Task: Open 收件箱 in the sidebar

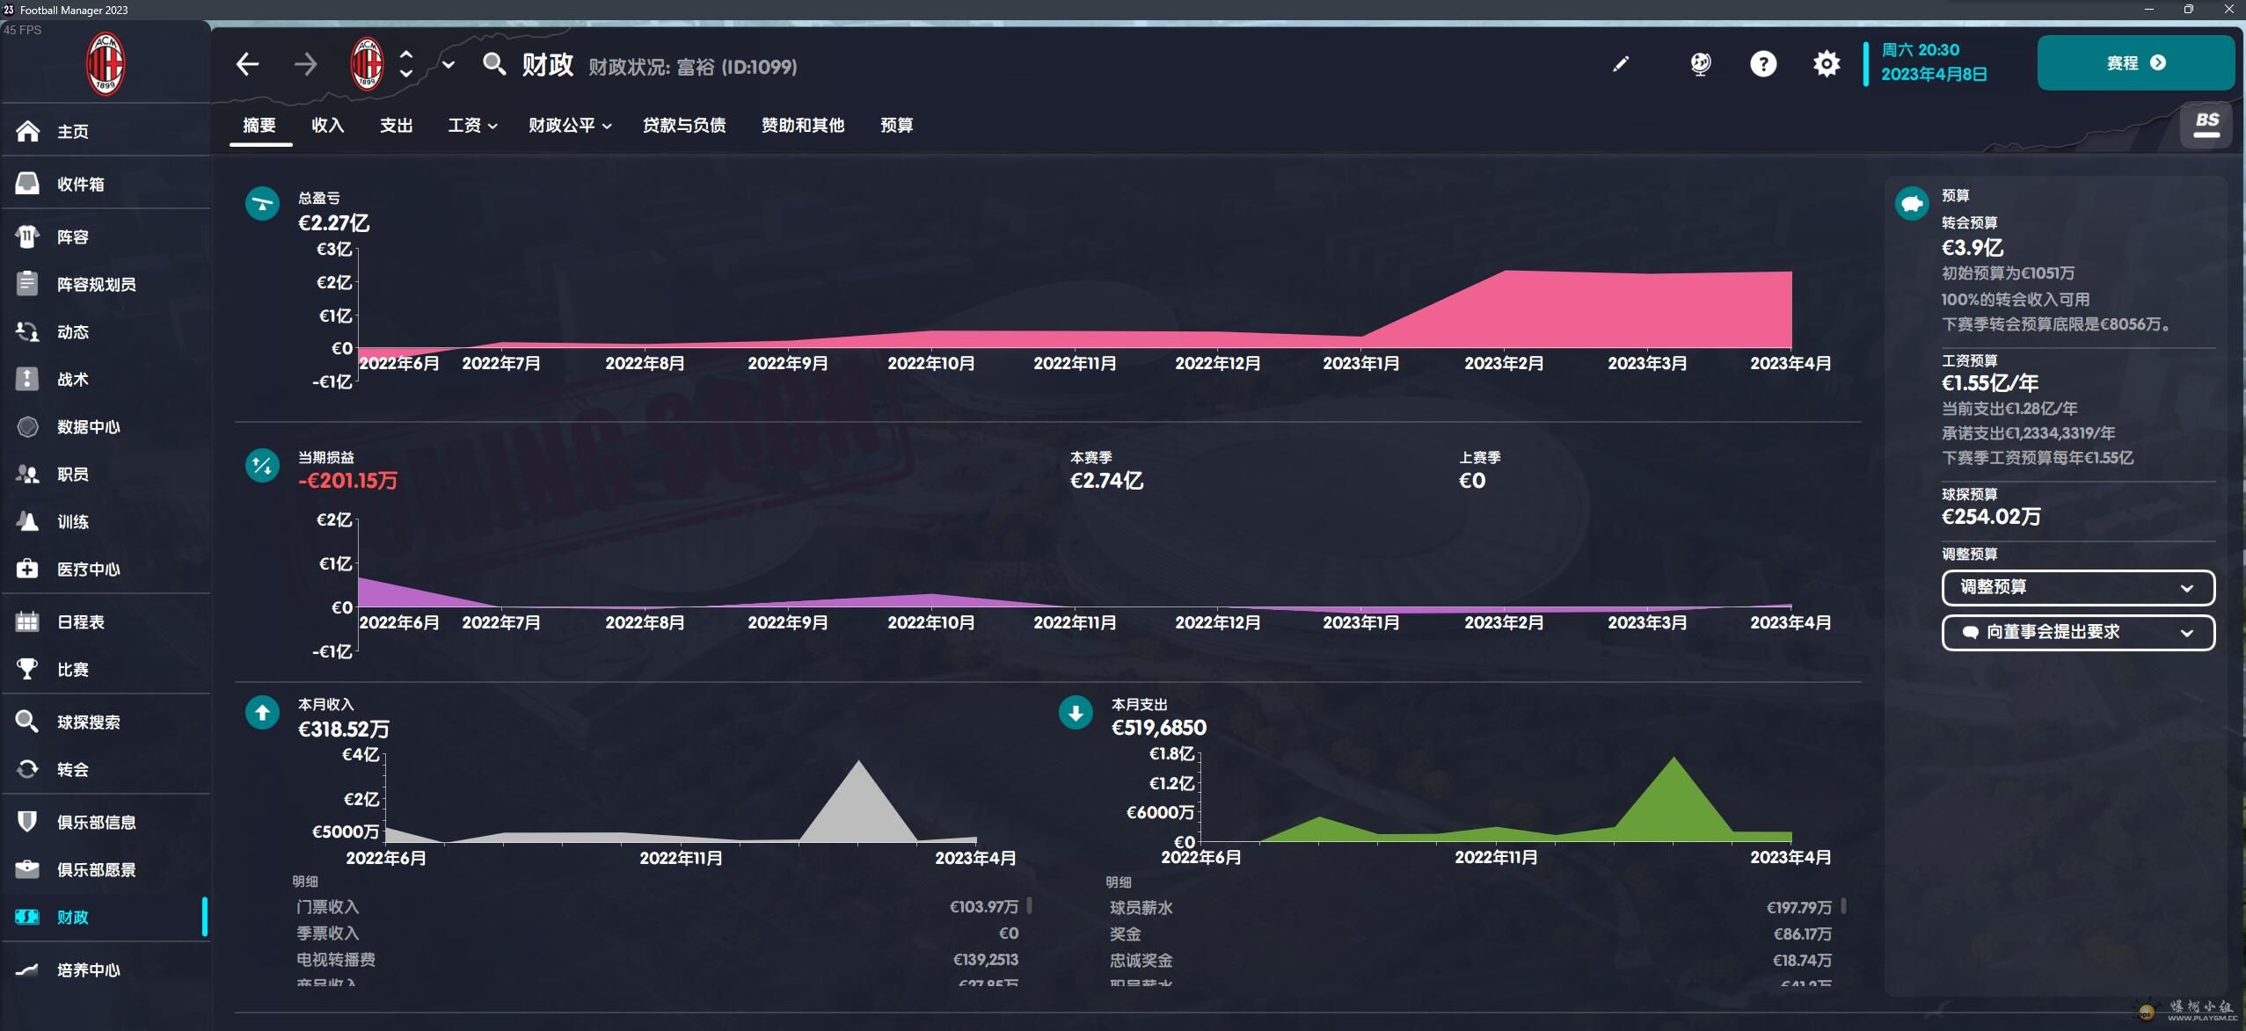Action: point(80,184)
